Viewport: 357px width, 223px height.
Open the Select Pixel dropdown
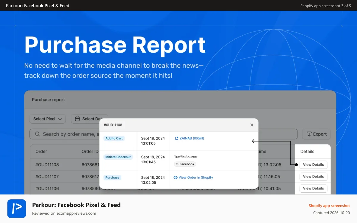coord(48,119)
